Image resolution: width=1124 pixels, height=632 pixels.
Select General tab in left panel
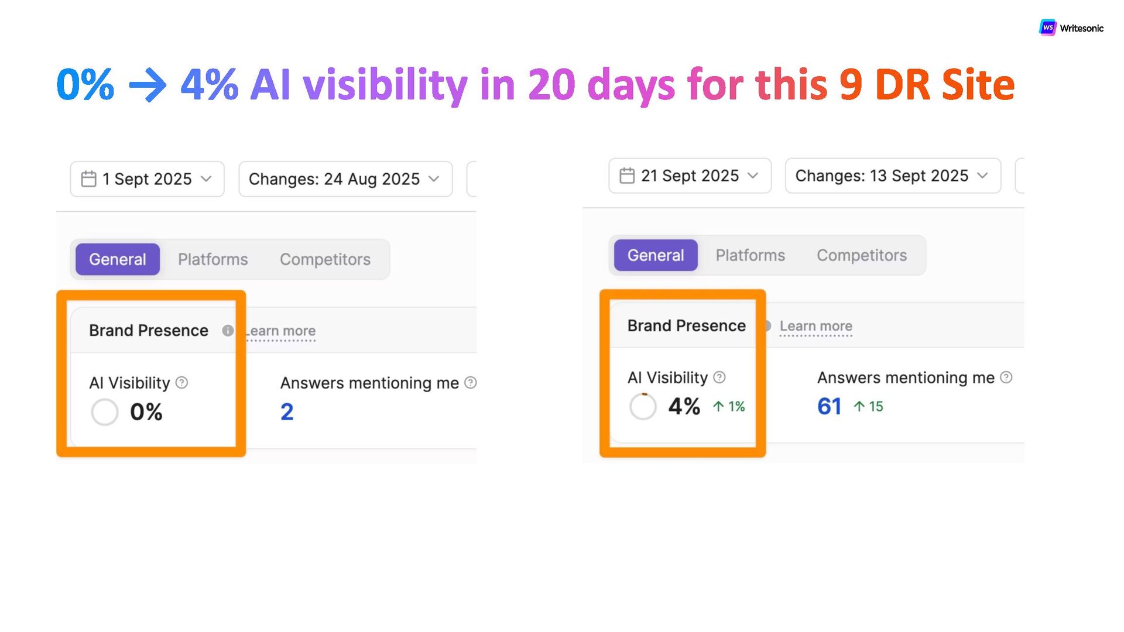coord(118,259)
